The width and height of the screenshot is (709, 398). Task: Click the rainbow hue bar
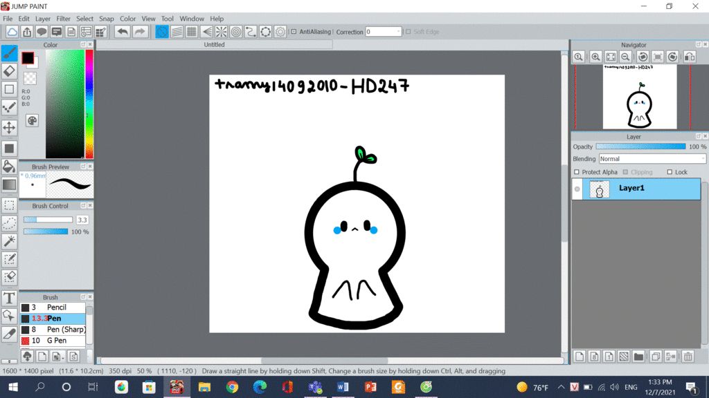(89, 104)
